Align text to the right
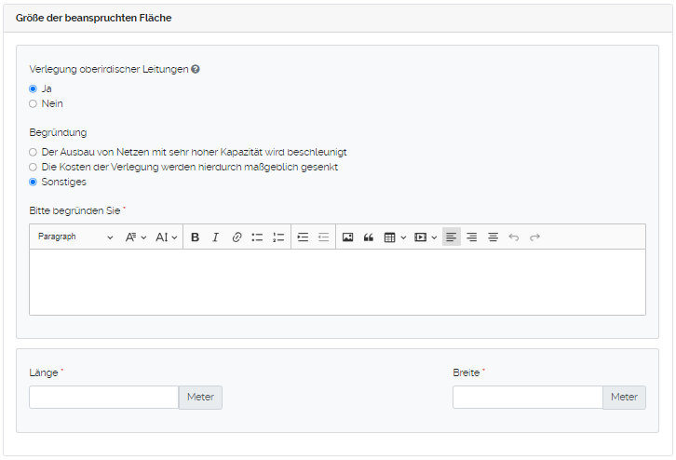676x460 pixels. pyautogui.click(x=472, y=237)
